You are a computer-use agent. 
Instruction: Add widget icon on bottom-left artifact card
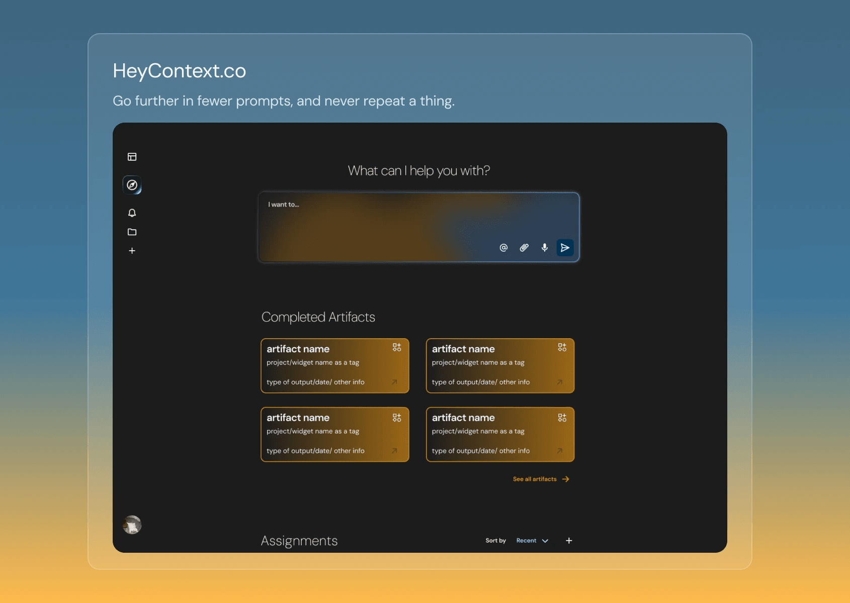point(397,418)
